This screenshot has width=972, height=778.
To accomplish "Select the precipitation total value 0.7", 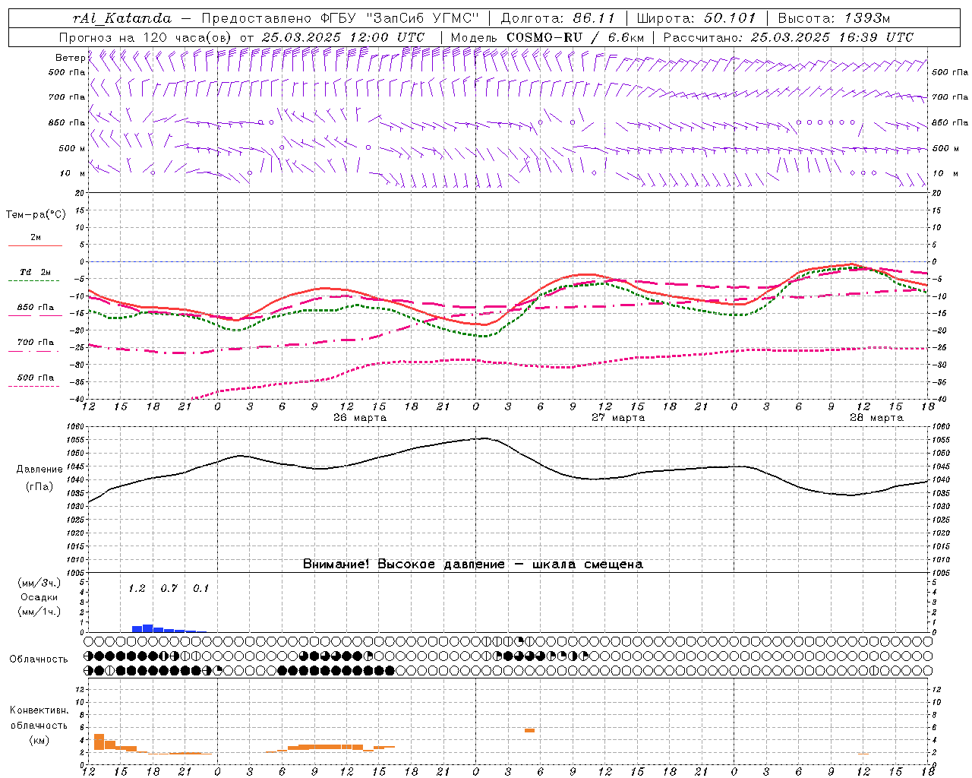I will tap(169, 588).
